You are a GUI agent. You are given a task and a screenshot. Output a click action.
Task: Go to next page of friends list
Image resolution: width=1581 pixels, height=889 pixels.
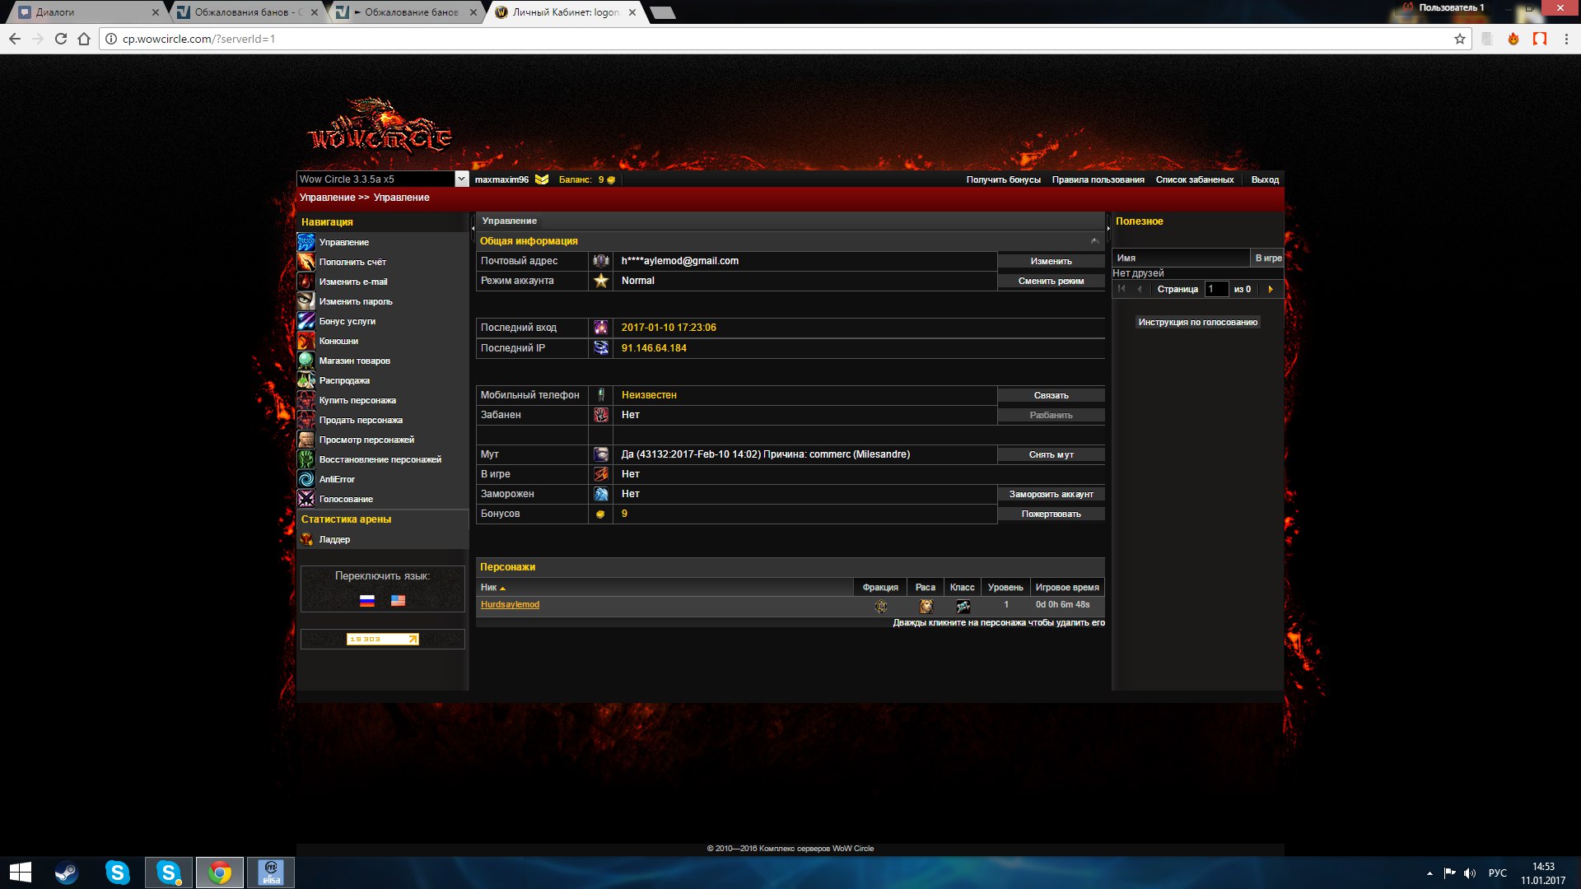click(1271, 290)
